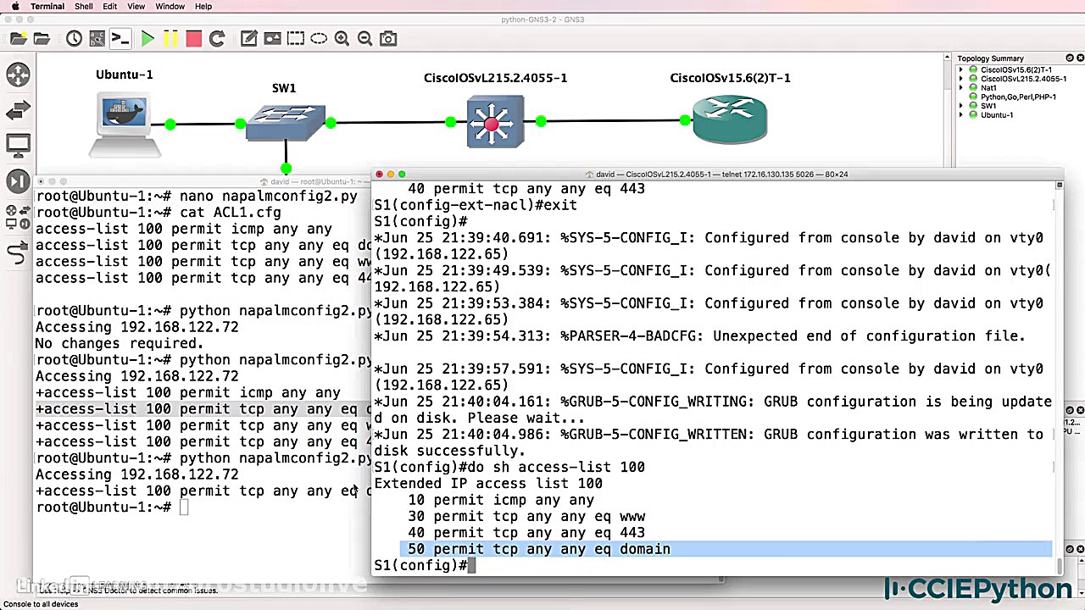This screenshot has height=610, width=1085.
Task: Open console to all devices
Action: [x=120, y=38]
